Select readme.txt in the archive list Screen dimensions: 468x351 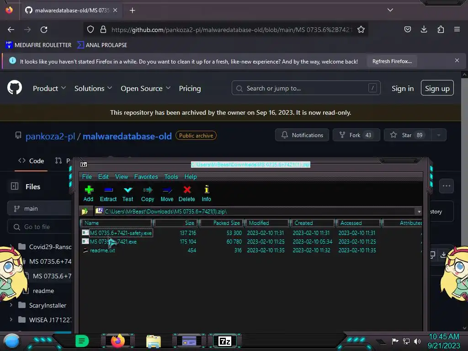tap(102, 250)
